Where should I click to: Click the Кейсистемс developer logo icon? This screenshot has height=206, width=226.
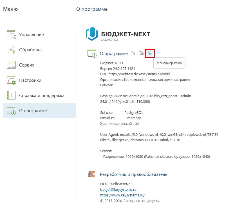(92, 174)
